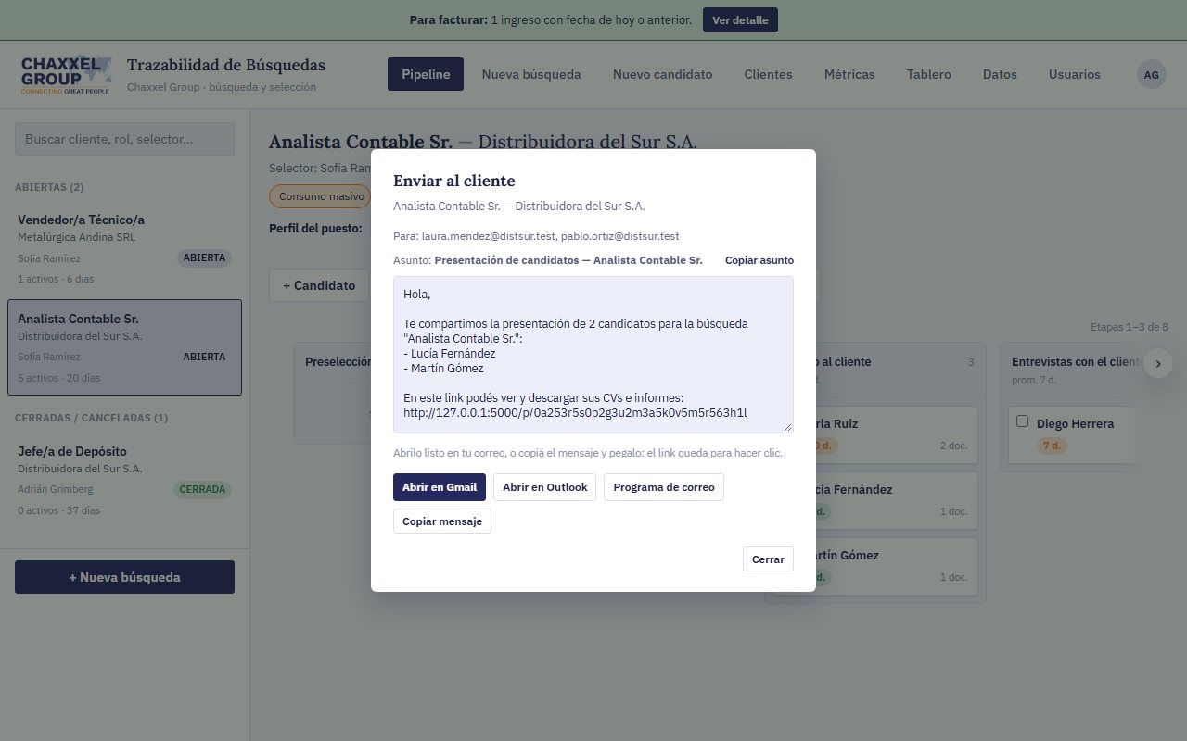The height and width of the screenshot is (741, 1187).
Task: Click the 'Perfil del puesto:' label
Action: (x=315, y=228)
